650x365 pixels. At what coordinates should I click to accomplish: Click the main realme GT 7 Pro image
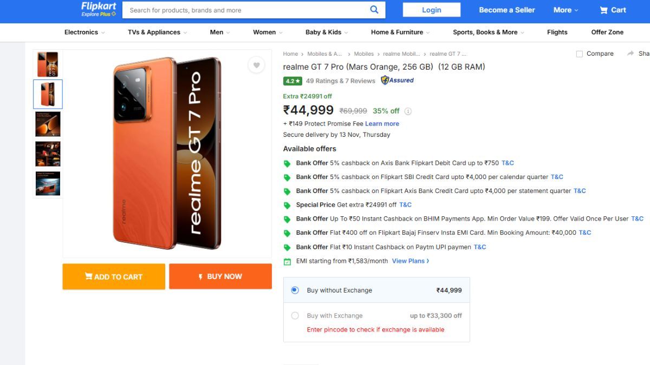[x=167, y=154]
